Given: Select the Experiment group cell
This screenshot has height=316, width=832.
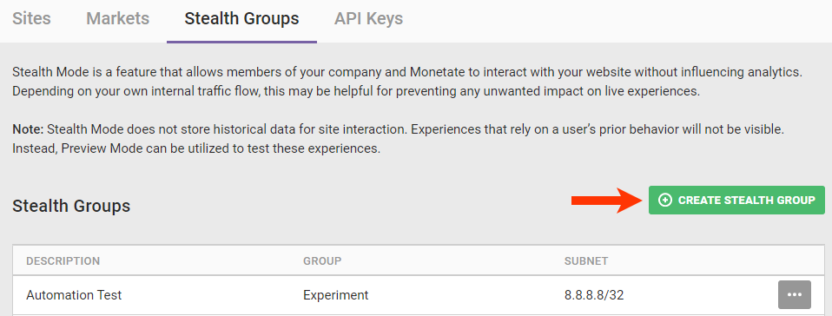Looking at the screenshot, I should (336, 295).
